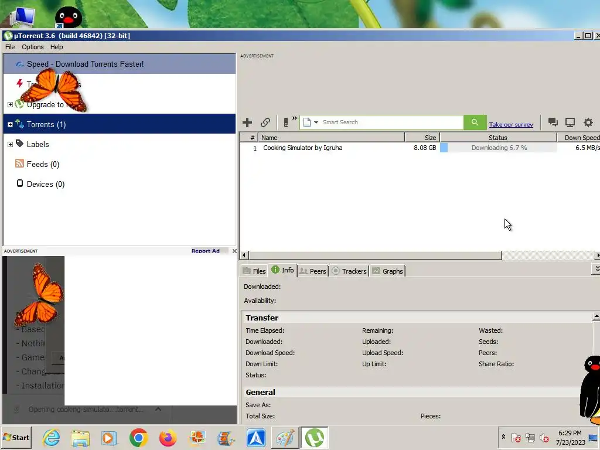The width and height of the screenshot is (600, 450).
Task: Sort torrents by Size column header
Action: click(422, 137)
